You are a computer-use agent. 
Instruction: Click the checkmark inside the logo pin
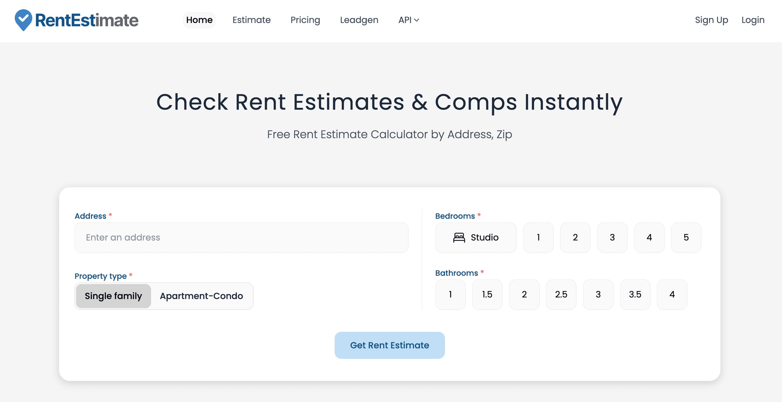(23, 18)
